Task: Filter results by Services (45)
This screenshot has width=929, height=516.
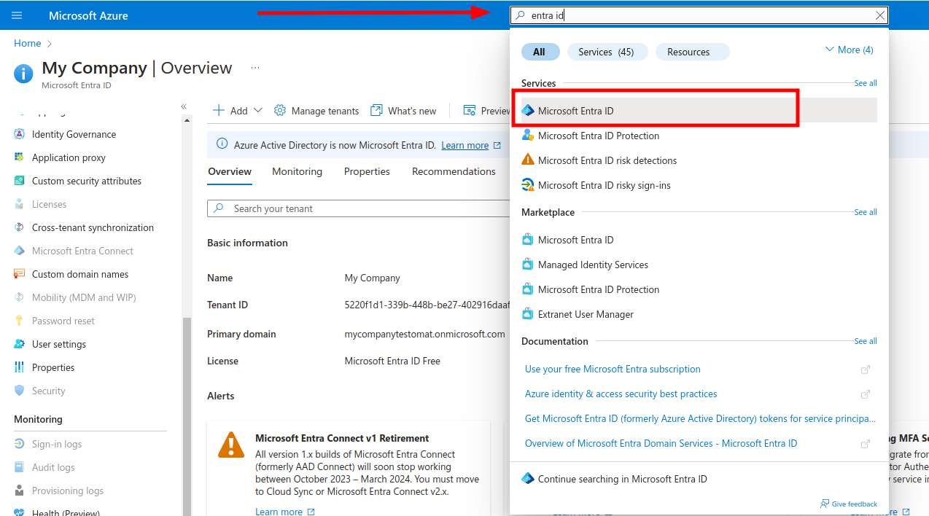Action: pyautogui.click(x=606, y=52)
